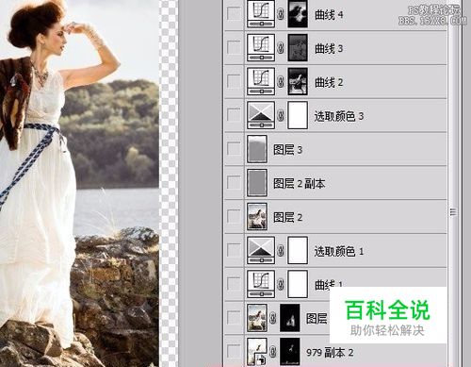
Task: Click the layer name 图层 3
Action: coord(287,150)
